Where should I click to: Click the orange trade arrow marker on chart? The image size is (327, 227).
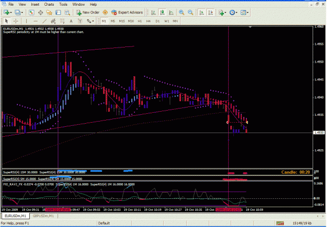(x=247, y=123)
